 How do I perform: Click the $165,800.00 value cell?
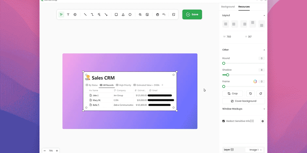(x=141, y=105)
